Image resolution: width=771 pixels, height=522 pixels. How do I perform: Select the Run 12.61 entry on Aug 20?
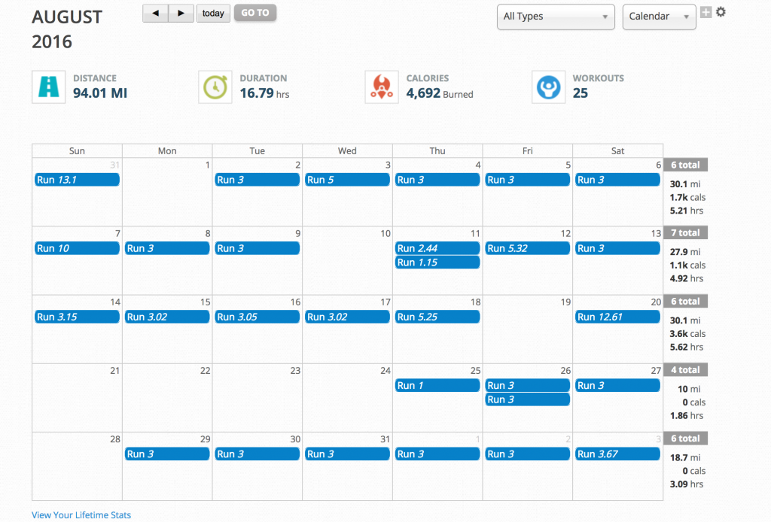[617, 317]
